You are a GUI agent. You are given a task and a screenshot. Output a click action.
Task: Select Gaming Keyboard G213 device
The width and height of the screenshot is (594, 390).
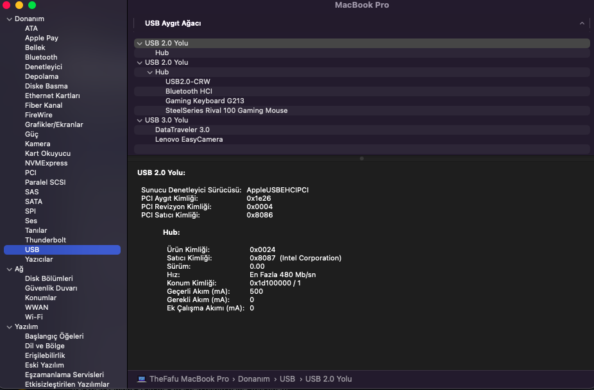(x=205, y=101)
